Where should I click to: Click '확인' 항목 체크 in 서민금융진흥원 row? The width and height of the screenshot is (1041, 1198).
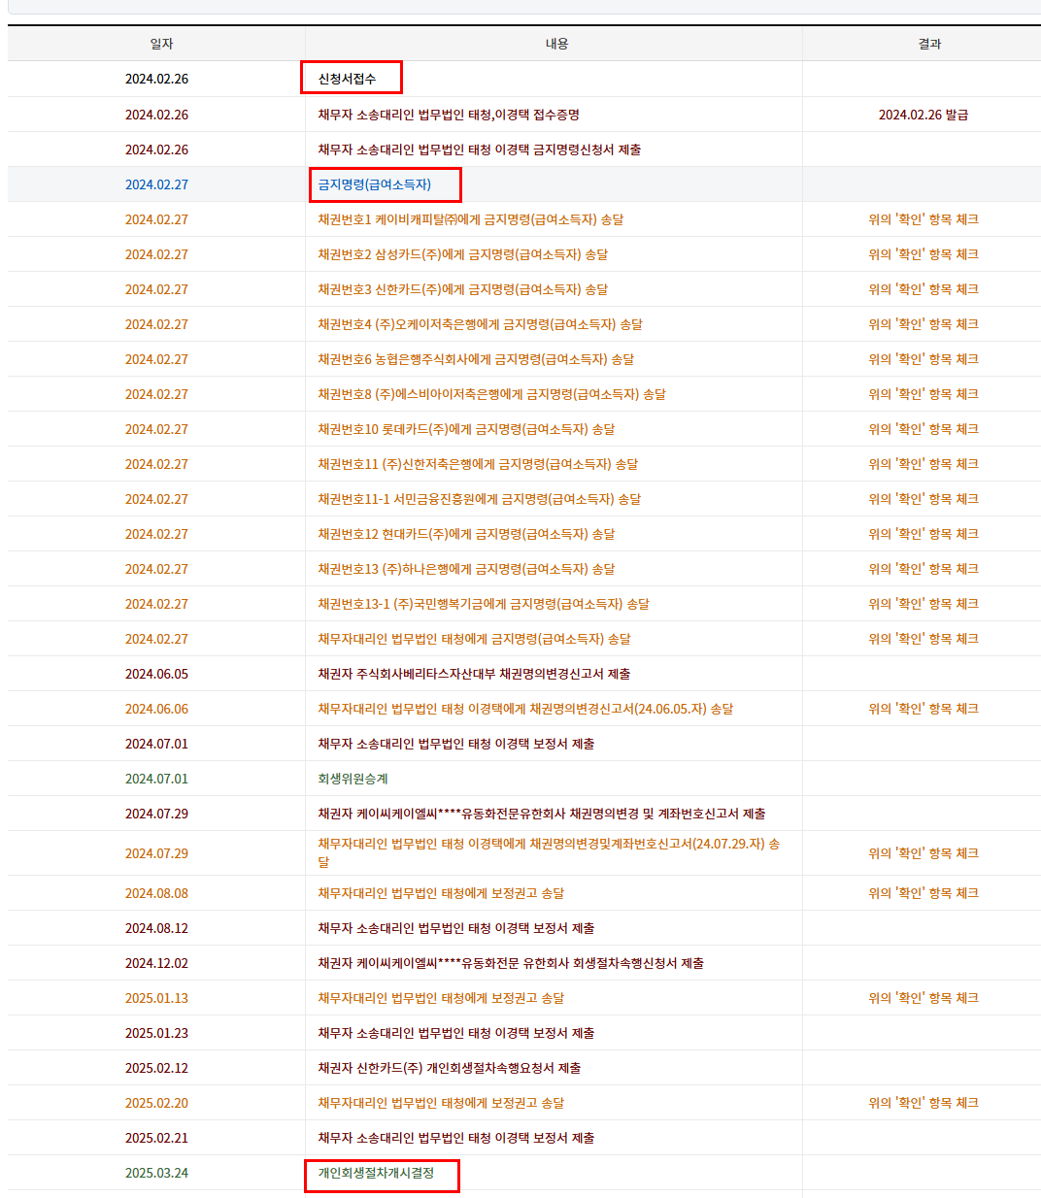coord(923,499)
